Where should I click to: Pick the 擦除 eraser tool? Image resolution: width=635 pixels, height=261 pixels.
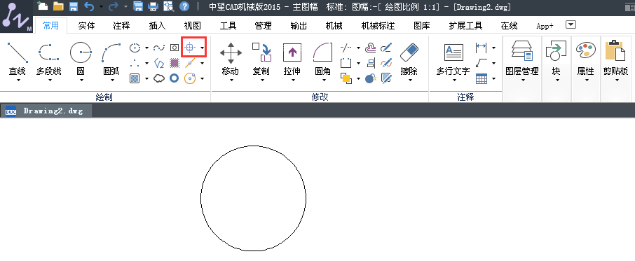click(409, 58)
